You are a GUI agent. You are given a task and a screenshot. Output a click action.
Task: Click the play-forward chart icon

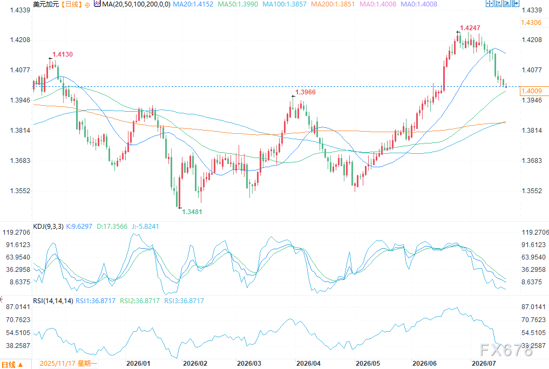point(507,3)
